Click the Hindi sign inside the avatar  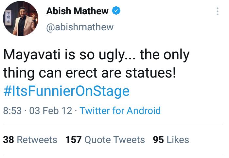tap(8, 19)
